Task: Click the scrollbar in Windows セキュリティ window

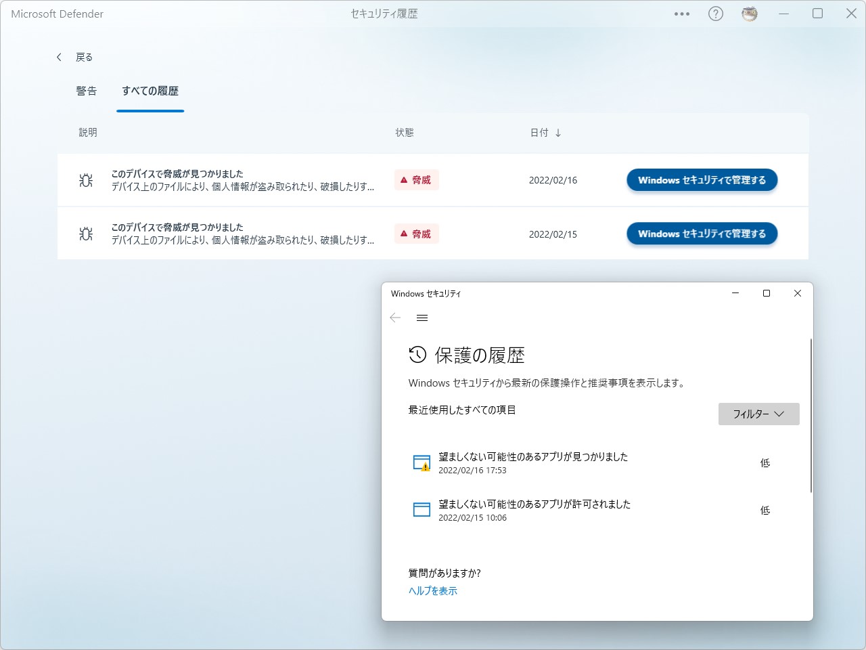Action: coord(811,416)
